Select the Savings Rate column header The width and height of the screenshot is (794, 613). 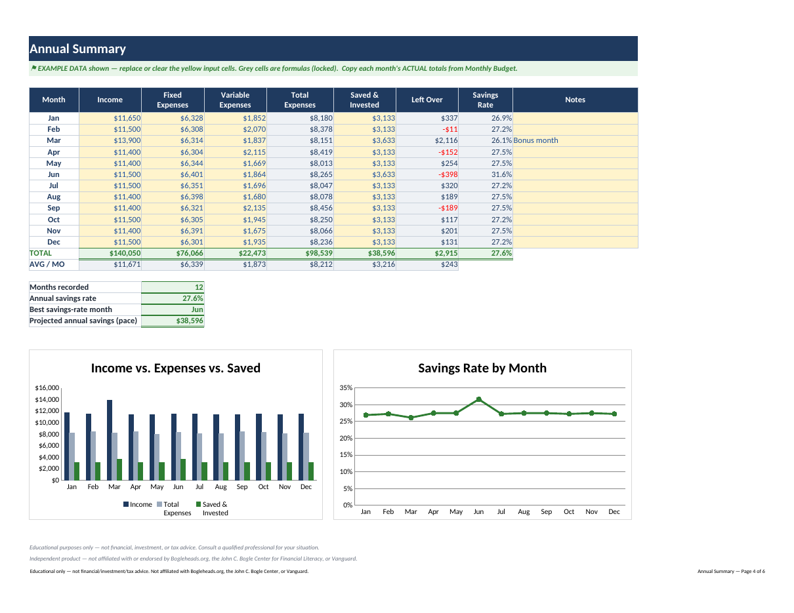pyautogui.click(x=486, y=100)
